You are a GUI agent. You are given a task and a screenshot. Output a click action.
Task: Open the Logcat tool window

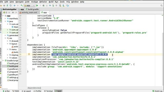26,91
